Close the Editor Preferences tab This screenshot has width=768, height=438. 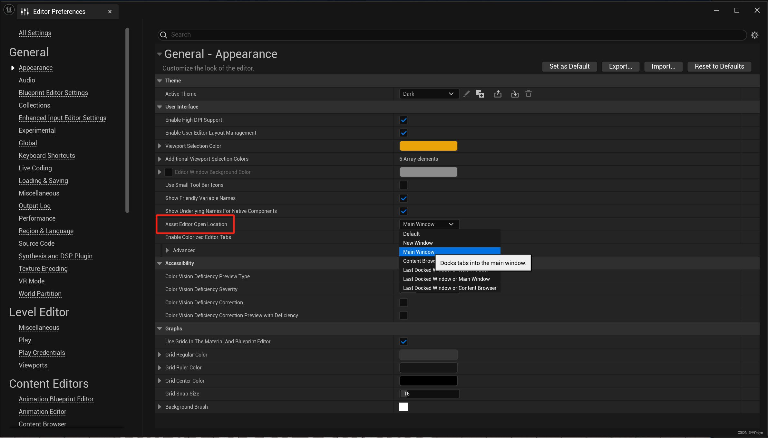110,12
